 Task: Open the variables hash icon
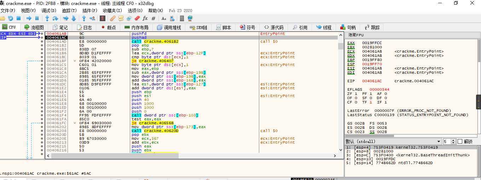[153, 18]
